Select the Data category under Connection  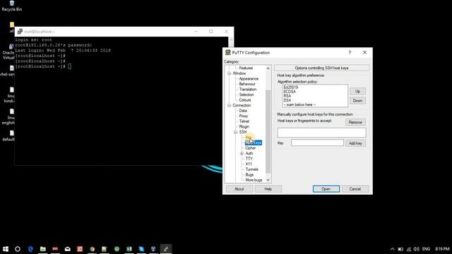coord(243,111)
